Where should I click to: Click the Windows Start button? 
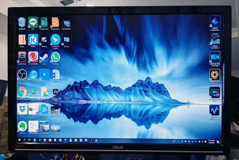(x=19, y=140)
